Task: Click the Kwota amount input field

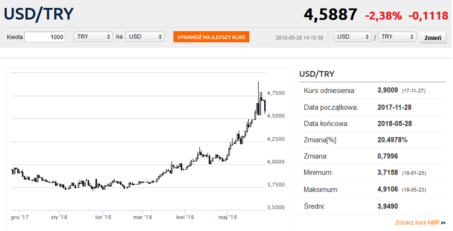Action: click(x=45, y=37)
